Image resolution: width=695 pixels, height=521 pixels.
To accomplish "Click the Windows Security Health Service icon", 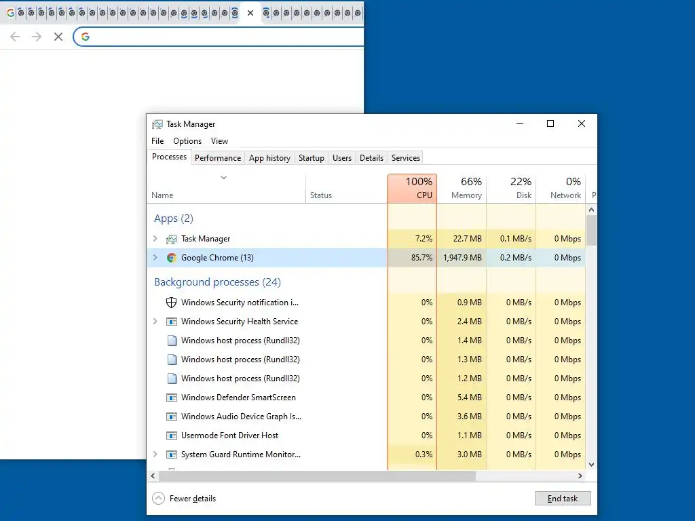I will 172,322.
